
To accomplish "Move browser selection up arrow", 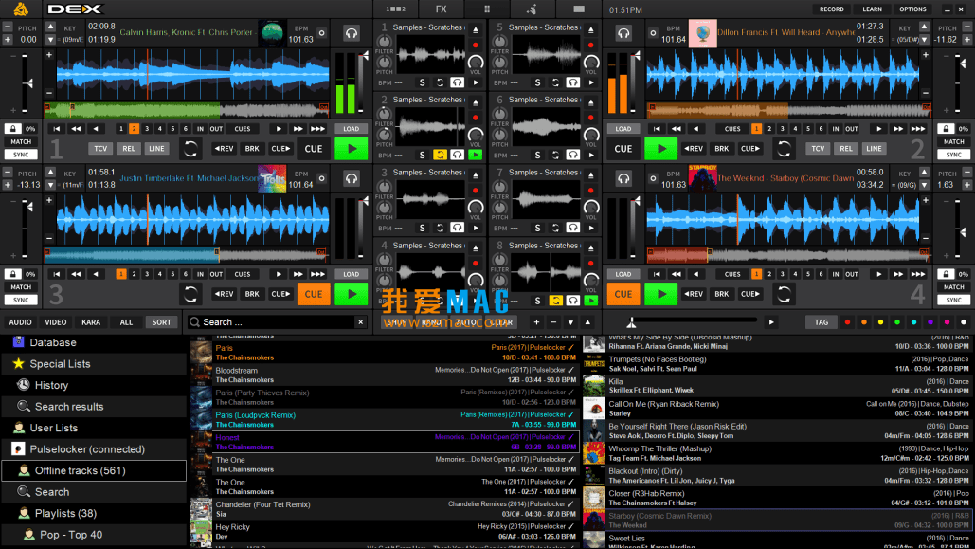I will point(587,322).
